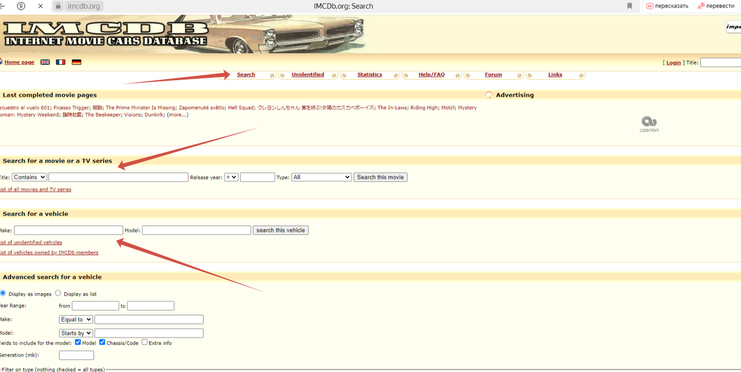This screenshot has height=372, width=741.
Task: Open the Title Contains match dropdown
Action: pos(29,177)
